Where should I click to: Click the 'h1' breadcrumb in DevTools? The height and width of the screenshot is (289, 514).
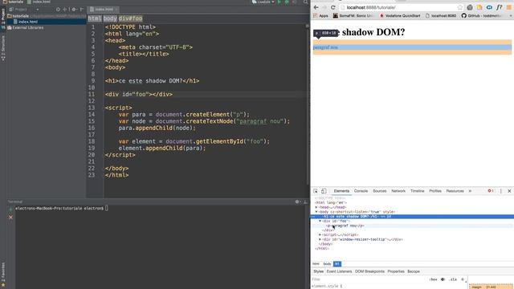(x=337, y=264)
